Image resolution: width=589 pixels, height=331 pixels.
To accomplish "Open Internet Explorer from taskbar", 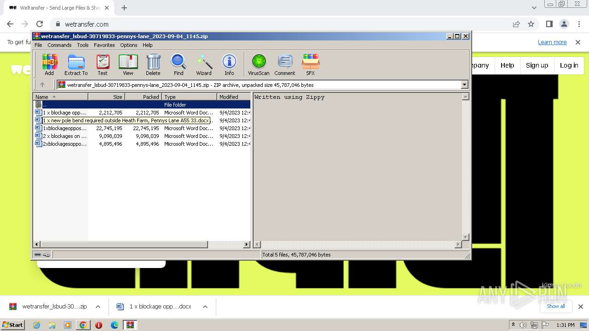I will pos(36,325).
